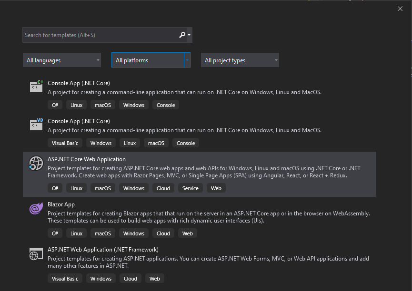Click the Console tag under C# Console App
The width and height of the screenshot is (412, 291).
[166, 105]
